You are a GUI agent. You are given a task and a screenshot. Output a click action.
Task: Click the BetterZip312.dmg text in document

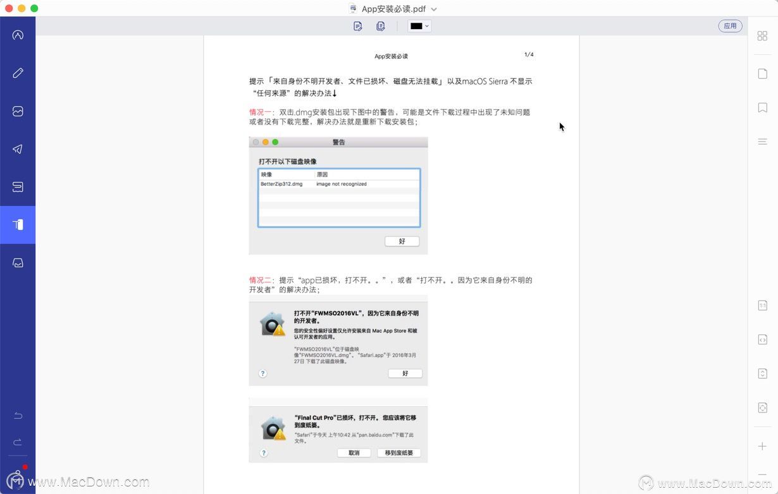281,184
